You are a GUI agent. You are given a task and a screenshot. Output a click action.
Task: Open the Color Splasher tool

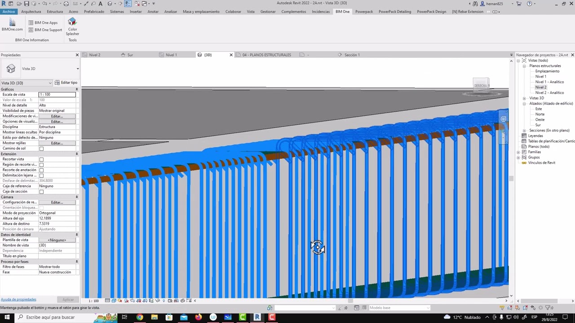coord(72,26)
